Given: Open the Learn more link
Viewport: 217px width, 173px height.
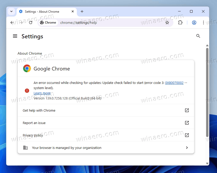Looking at the screenshot, I should [x=42, y=93].
